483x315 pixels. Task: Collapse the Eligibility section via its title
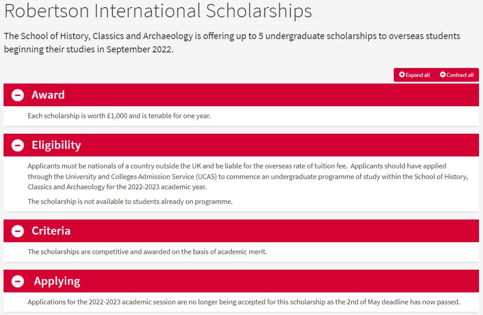56,145
